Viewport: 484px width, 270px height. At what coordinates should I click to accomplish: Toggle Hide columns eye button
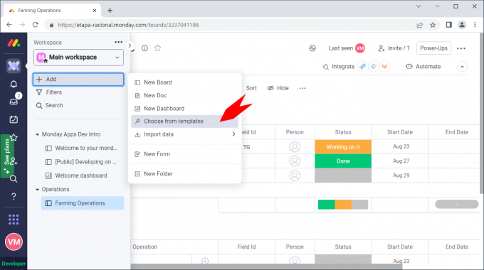(278, 88)
